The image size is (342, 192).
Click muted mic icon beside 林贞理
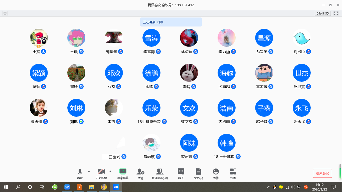[x=196, y=51]
